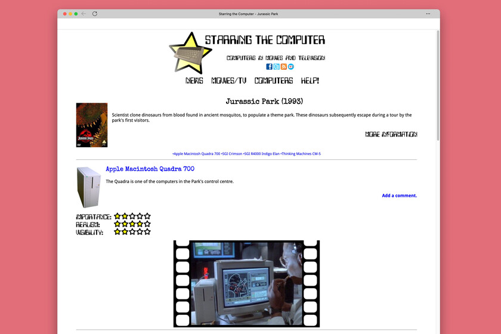Open the three-dot browser menu
This screenshot has height=334, width=501.
[428, 14]
